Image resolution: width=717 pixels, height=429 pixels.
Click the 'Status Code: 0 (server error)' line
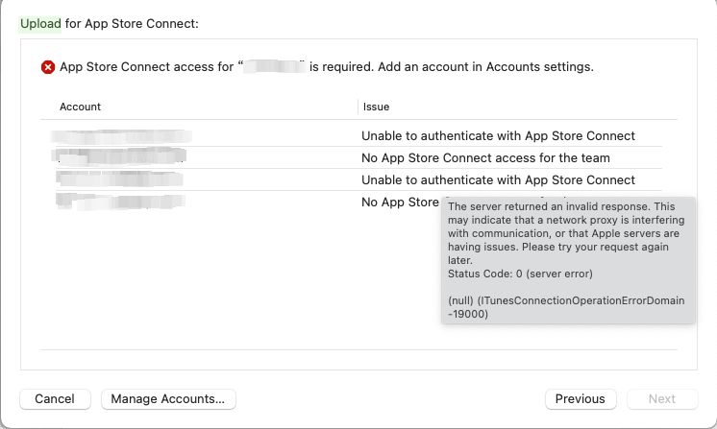pos(520,274)
